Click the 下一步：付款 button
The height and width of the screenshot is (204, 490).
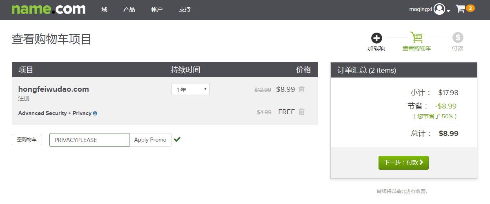coord(403,162)
